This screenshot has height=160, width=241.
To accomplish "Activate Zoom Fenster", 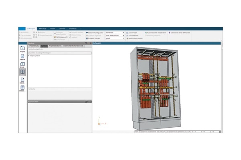I will (133, 35).
